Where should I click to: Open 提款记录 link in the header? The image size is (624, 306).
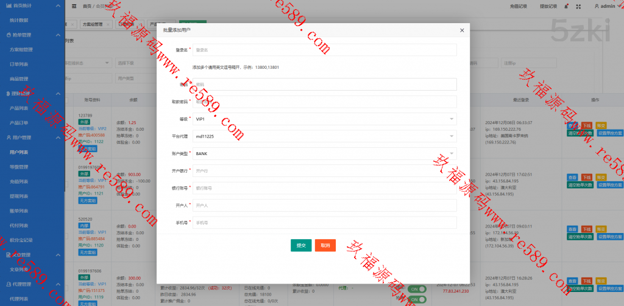(x=548, y=6)
